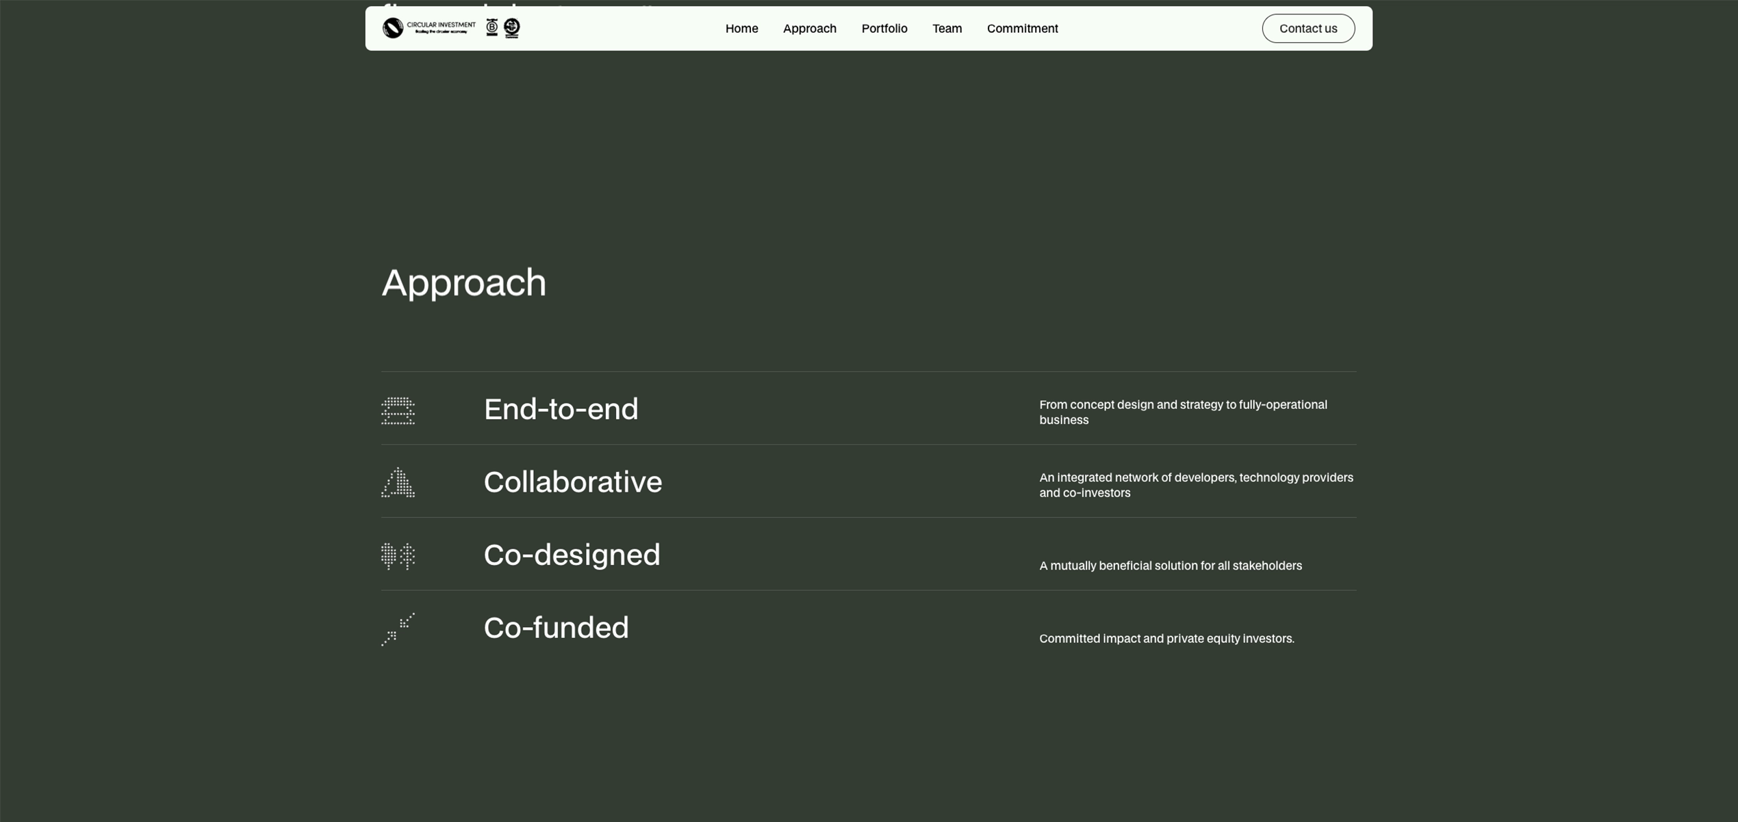Image resolution: width=1738 pixels, height=822 pixels.
Task: Click the Circular Investment wordmark text
Action: pyautogui.click(x=441, y=27)
